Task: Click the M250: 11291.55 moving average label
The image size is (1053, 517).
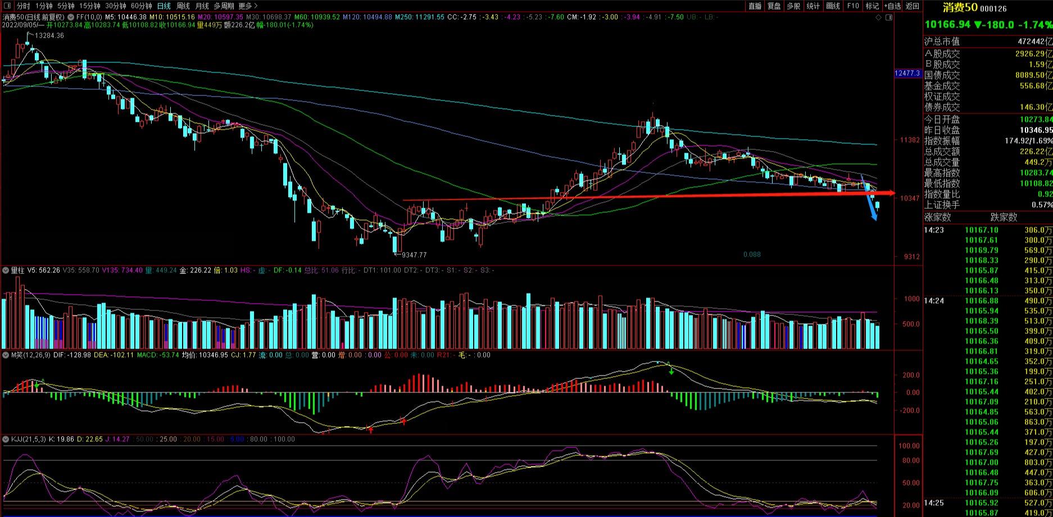Action: tap(419, 17)
